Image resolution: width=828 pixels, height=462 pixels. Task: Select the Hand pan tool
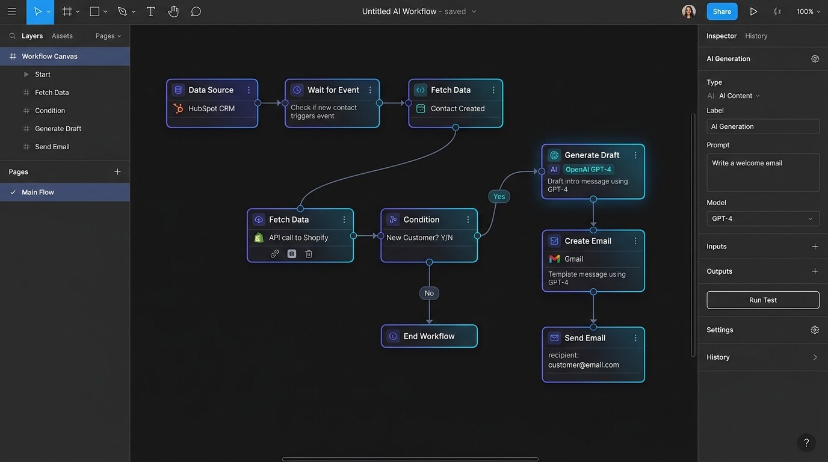click(173, 11)
